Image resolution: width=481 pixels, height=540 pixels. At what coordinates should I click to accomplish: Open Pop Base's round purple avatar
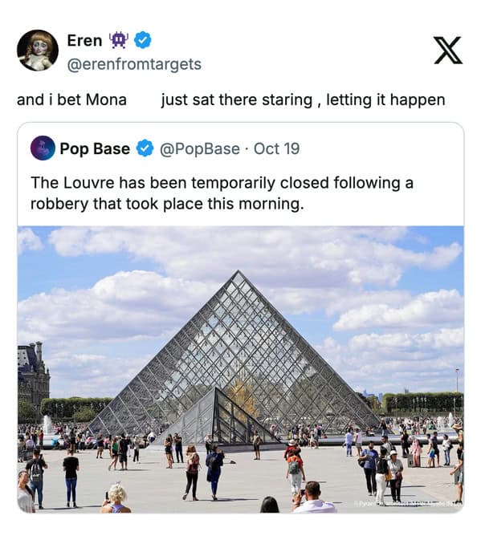click(43, 148)
